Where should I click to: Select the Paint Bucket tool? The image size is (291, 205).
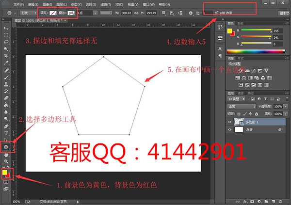click(6, 105)
